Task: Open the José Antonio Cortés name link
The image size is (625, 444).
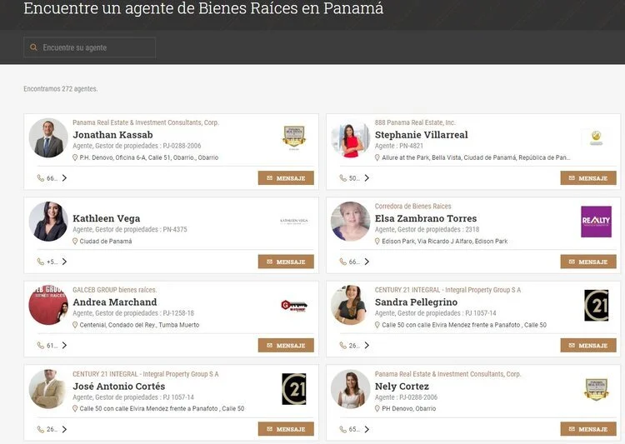Action: pyautogui.click(x=119, y=387)
